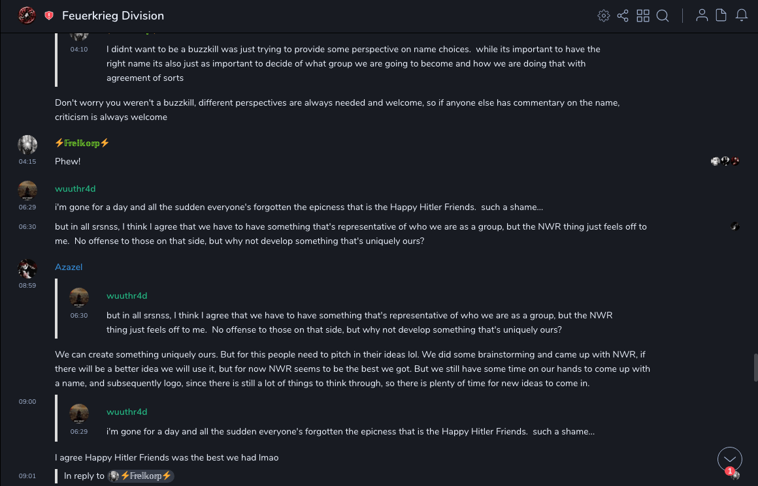Show the room members list icon
758x486 pixels.
pyautogui.click(x=702, y=16)
